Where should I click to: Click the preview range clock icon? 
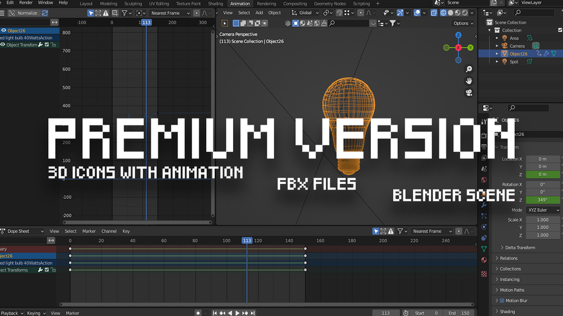(x=406, y=313)
